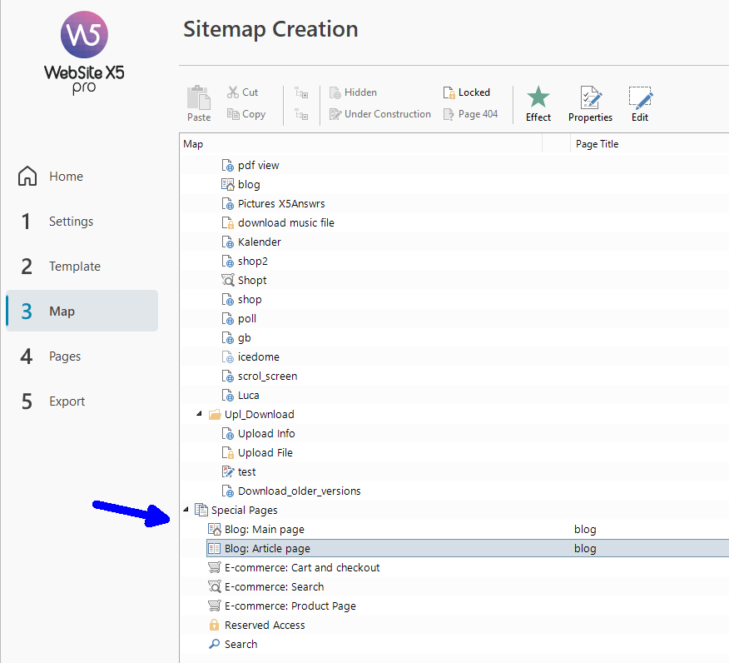Click the Copy toolbar button
This screenshot has height=663, width=729.
(245, 114)
